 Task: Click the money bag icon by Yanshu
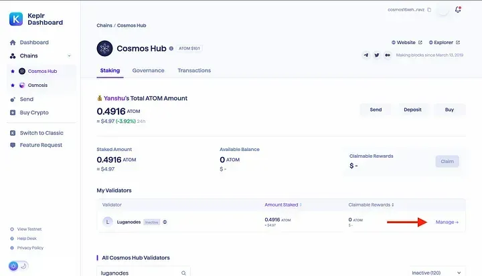tap(100, 98)
